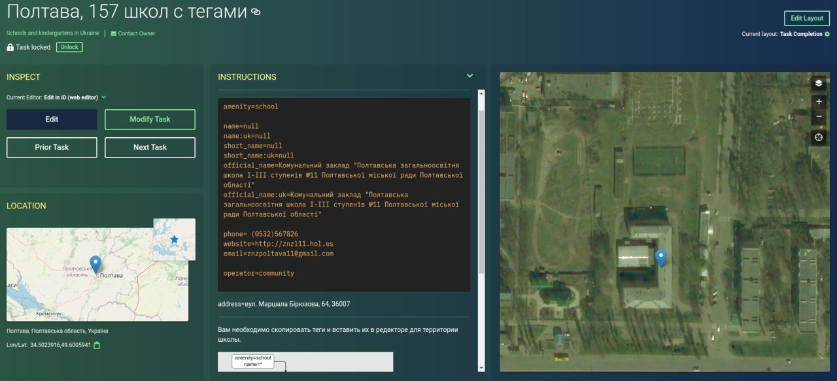
Task: Click the envelope icon by Contact Owner
Action: click(114, 33)
